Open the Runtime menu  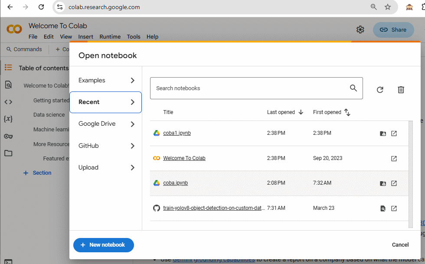110,36
